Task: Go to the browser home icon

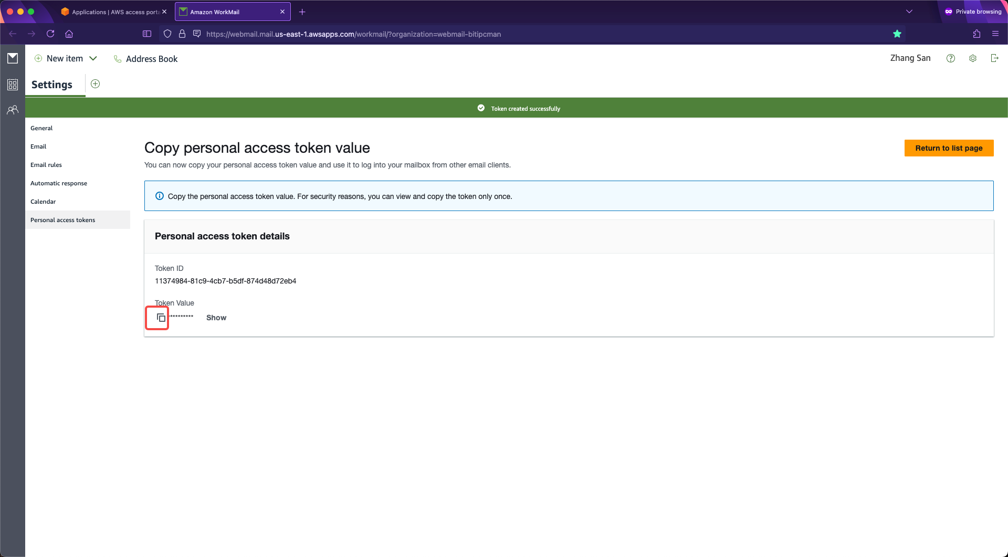Action: 69,34
